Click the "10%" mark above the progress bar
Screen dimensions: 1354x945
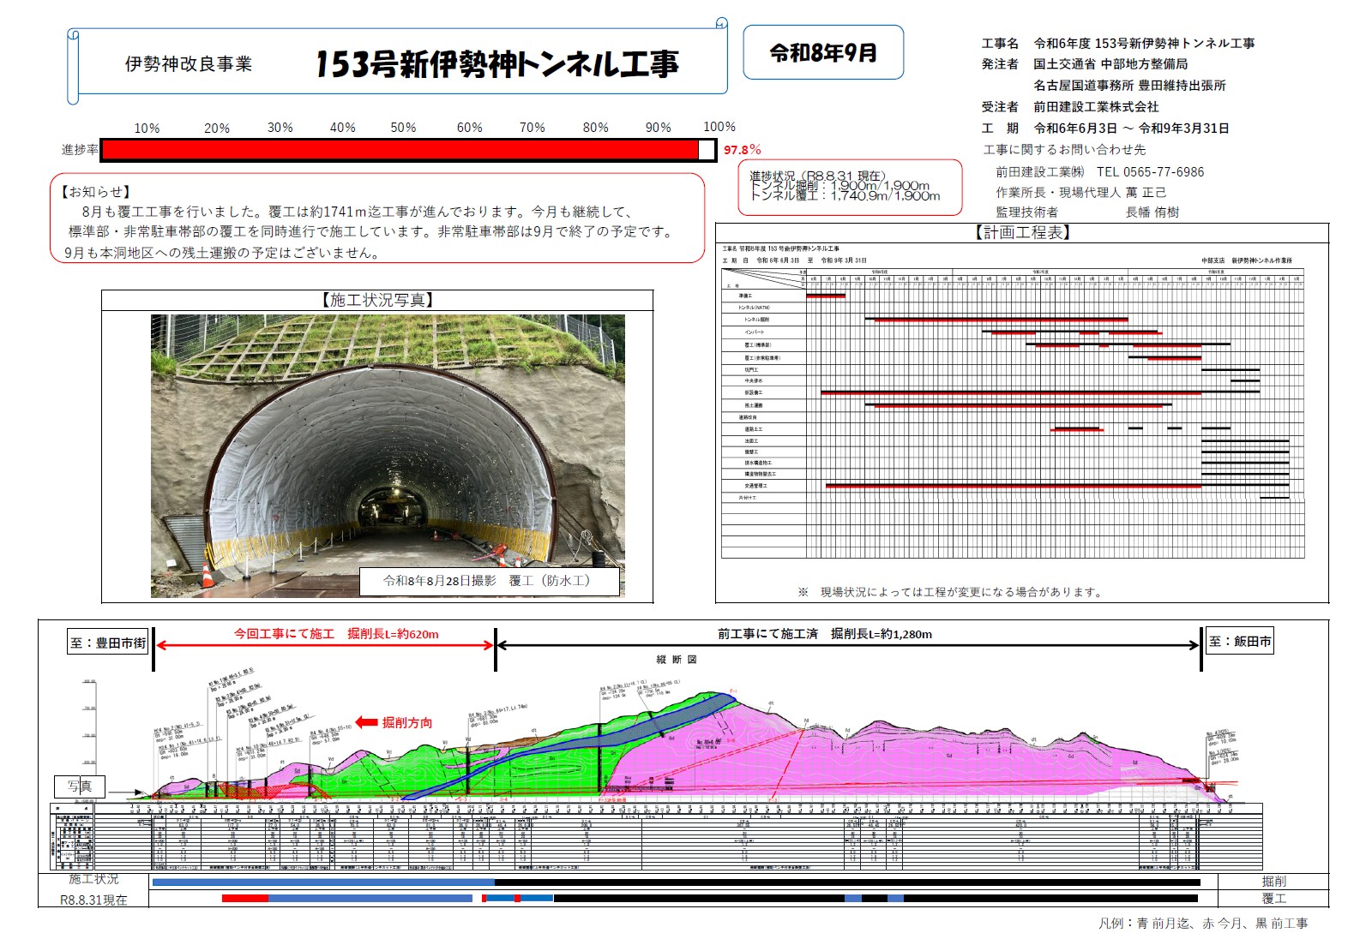147,129
